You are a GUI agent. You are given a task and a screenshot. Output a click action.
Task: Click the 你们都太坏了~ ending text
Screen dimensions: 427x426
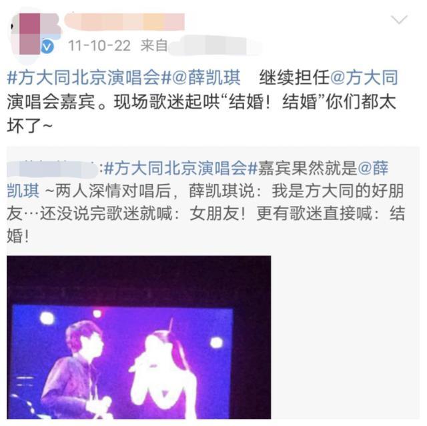(x=201, y=114)
